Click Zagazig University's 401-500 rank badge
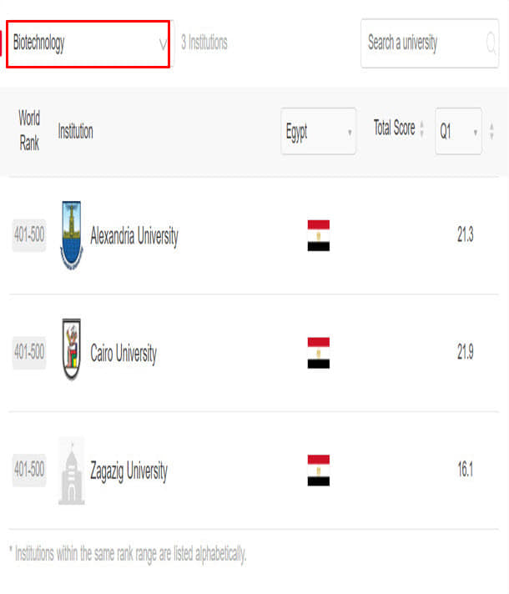 29,471
